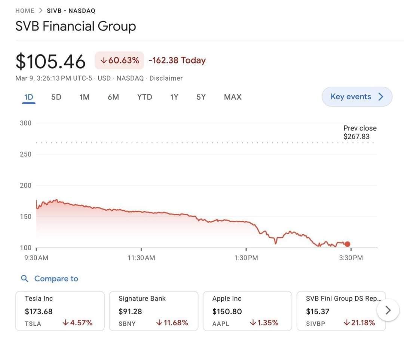Click the Compare to search icon

point(25,279)
